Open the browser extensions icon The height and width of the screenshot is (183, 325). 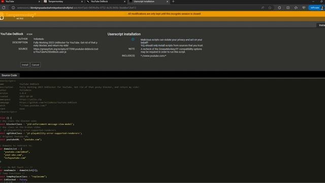coord(279,8)
